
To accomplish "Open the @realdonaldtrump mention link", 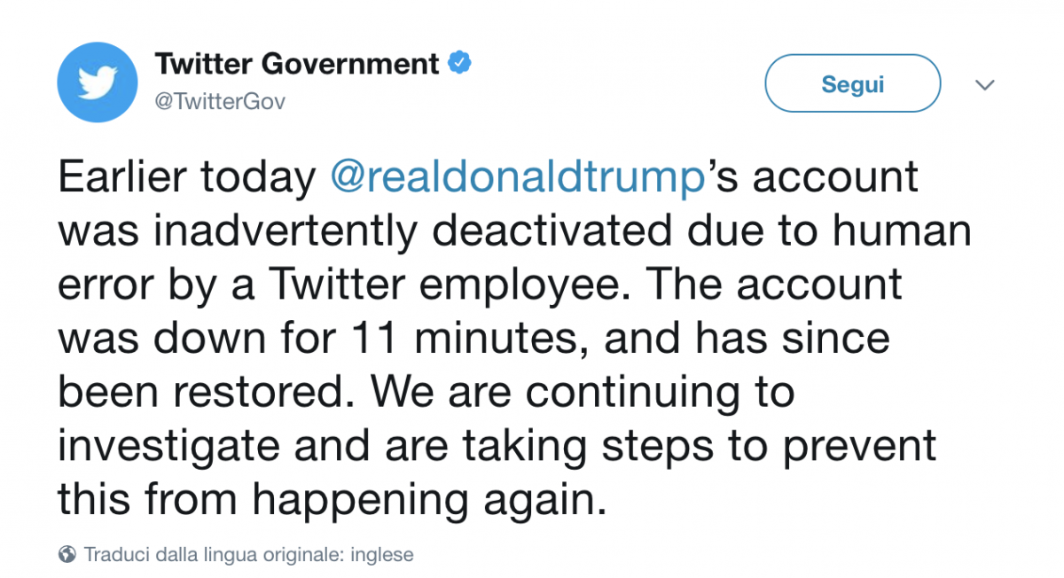I will [517, 179].
